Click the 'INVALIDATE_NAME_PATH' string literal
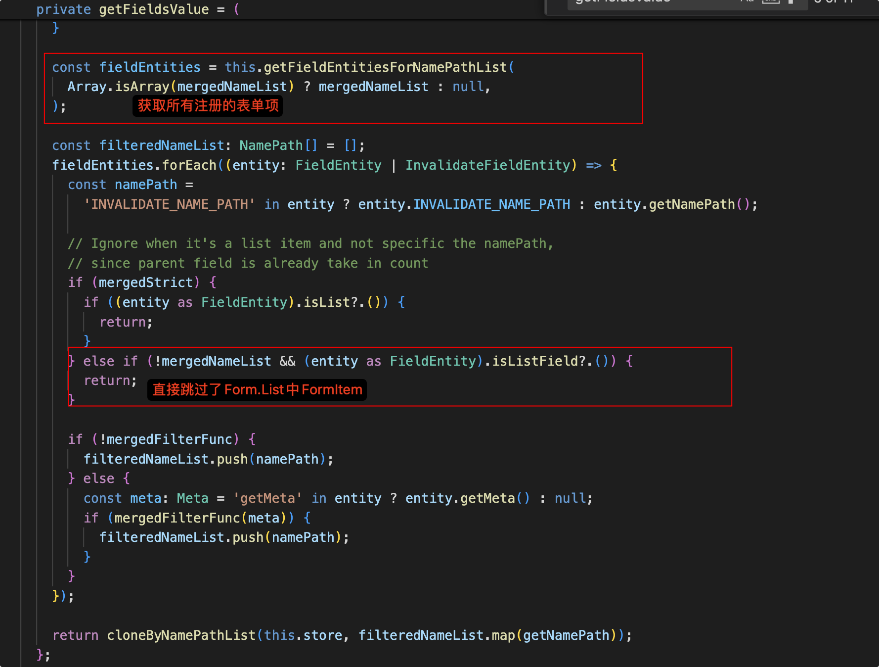The height and width of the screenshot is (667, 879). click(x=169, y=204)
